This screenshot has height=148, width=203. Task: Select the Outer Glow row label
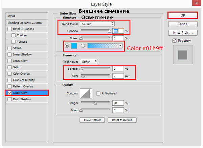tap(20, 93)
